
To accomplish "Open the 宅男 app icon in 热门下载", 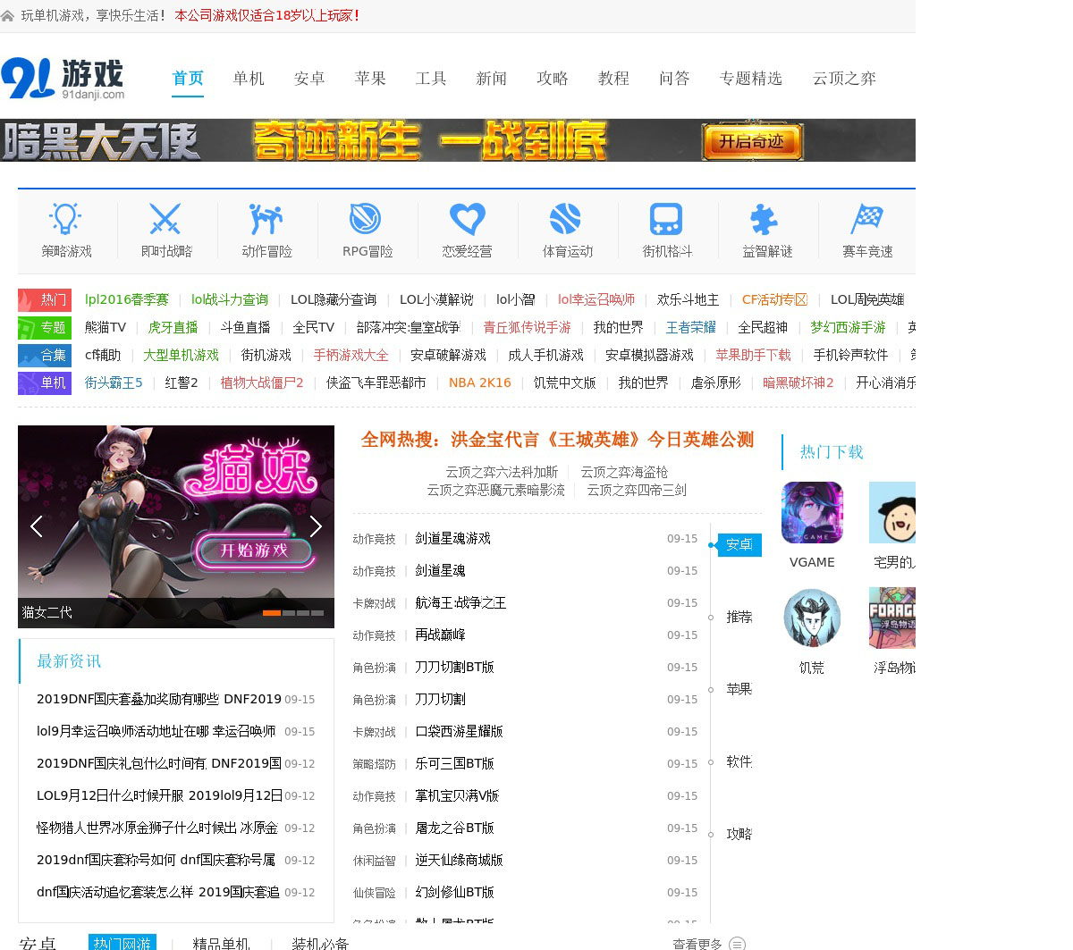I will [892, 513].
